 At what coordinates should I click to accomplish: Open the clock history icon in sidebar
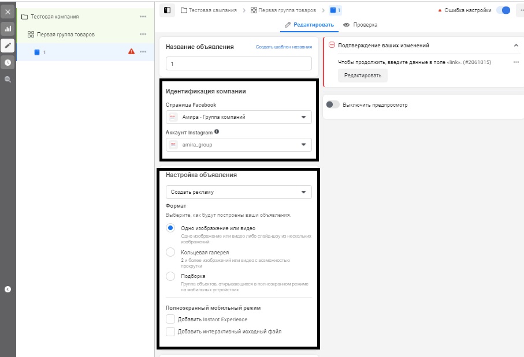click(8, 62)
